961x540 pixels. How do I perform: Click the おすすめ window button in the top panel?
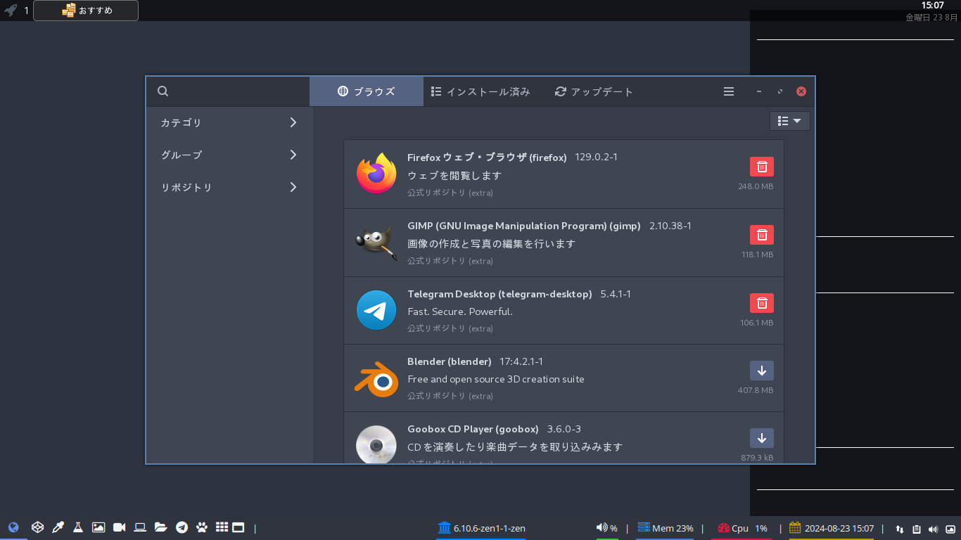[x=86, y=11]
